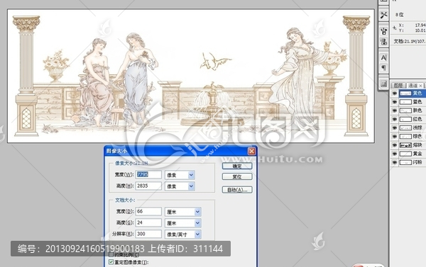Click the 自动(A)... button

[237, 190]
